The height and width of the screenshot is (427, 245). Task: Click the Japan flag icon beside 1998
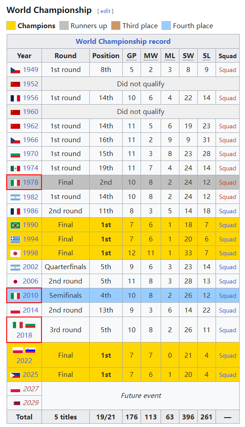coord(15,253)
